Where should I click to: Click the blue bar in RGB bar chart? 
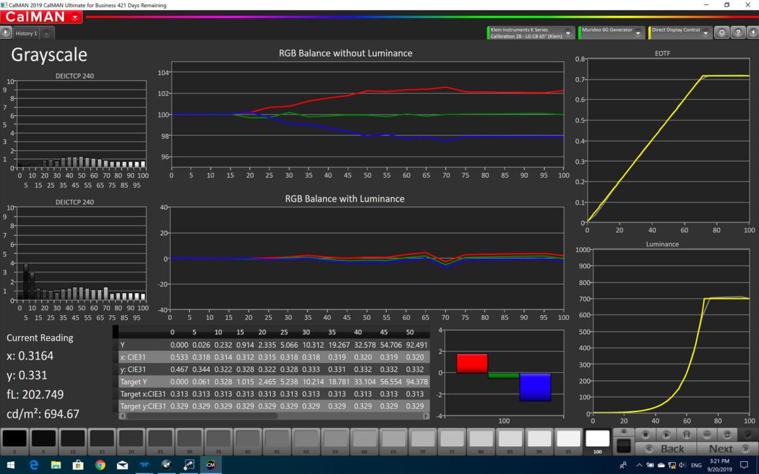pos(535,387)
